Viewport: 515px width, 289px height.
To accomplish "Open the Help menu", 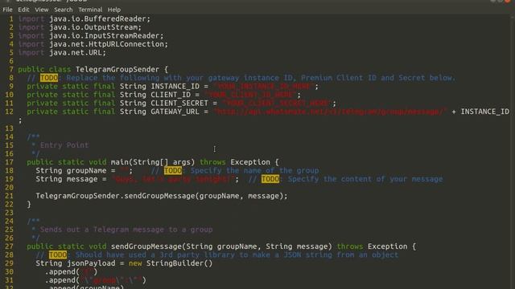I will pyautogui.click(x=114, y=10).
